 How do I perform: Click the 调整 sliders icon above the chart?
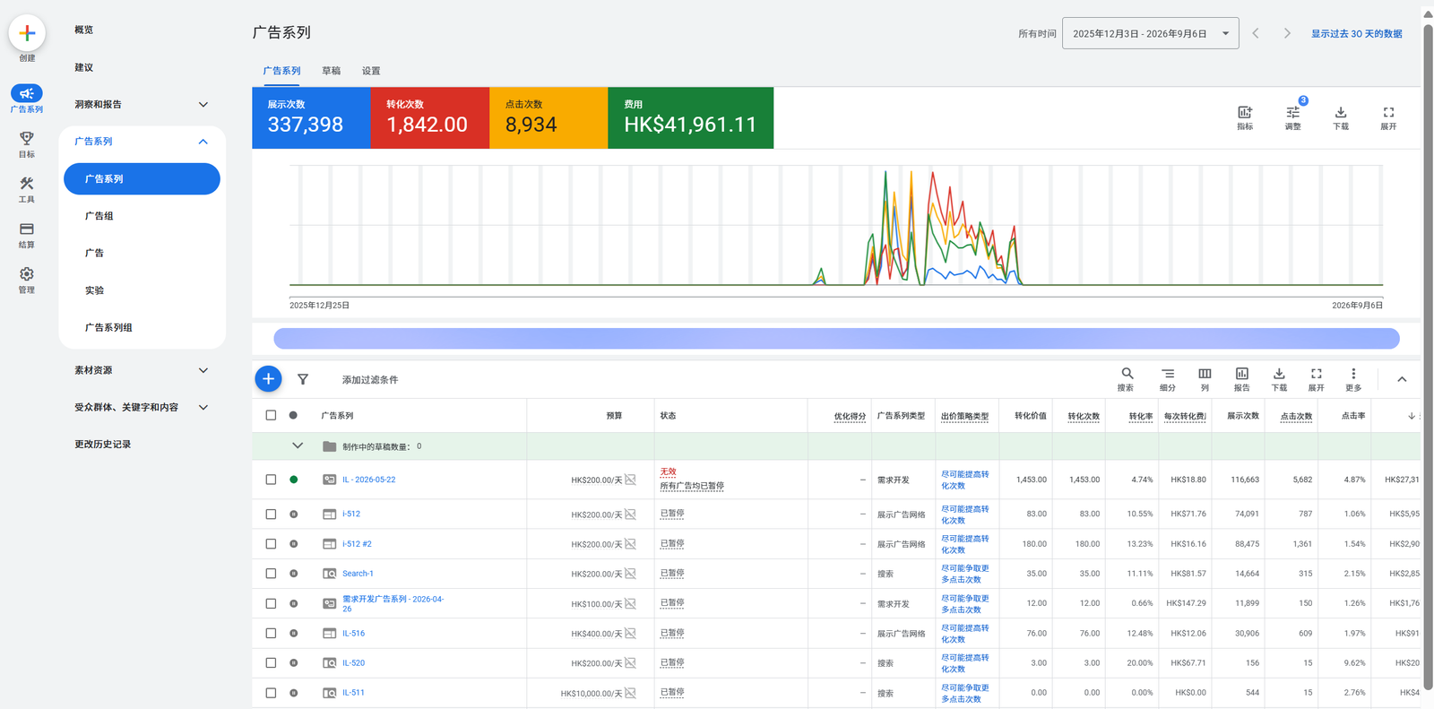click(x=1292, y=112)
